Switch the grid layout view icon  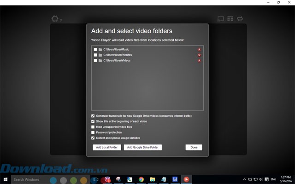[230, 18]
